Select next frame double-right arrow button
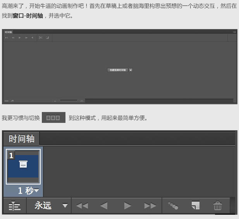Image resolution: width=239 pixels, height=219 pixels. (150, 206)
